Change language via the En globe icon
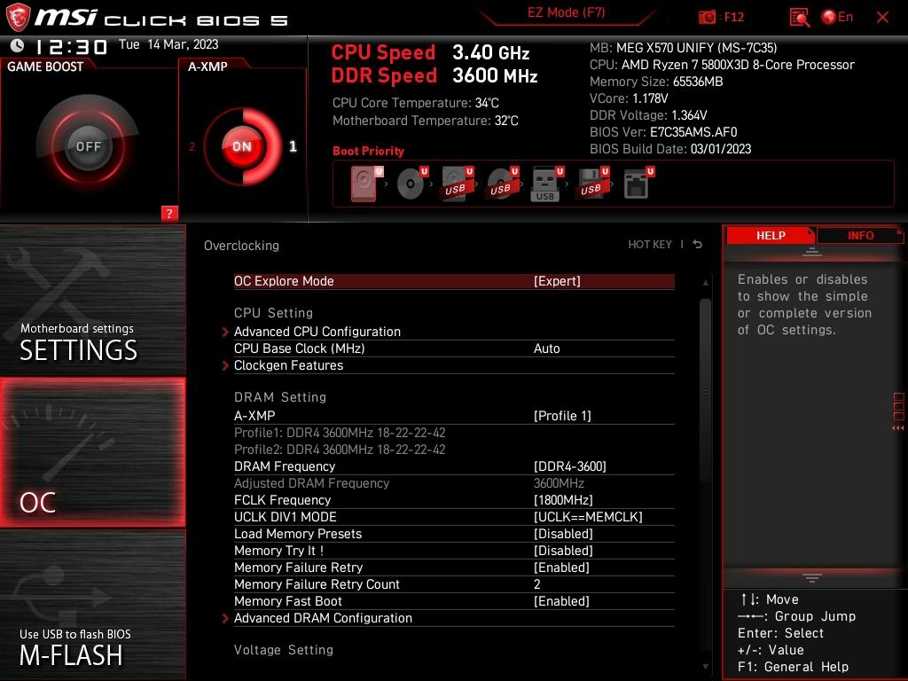Image resolution: width=908 pixels, height=681 pixels. click(837, 17)
